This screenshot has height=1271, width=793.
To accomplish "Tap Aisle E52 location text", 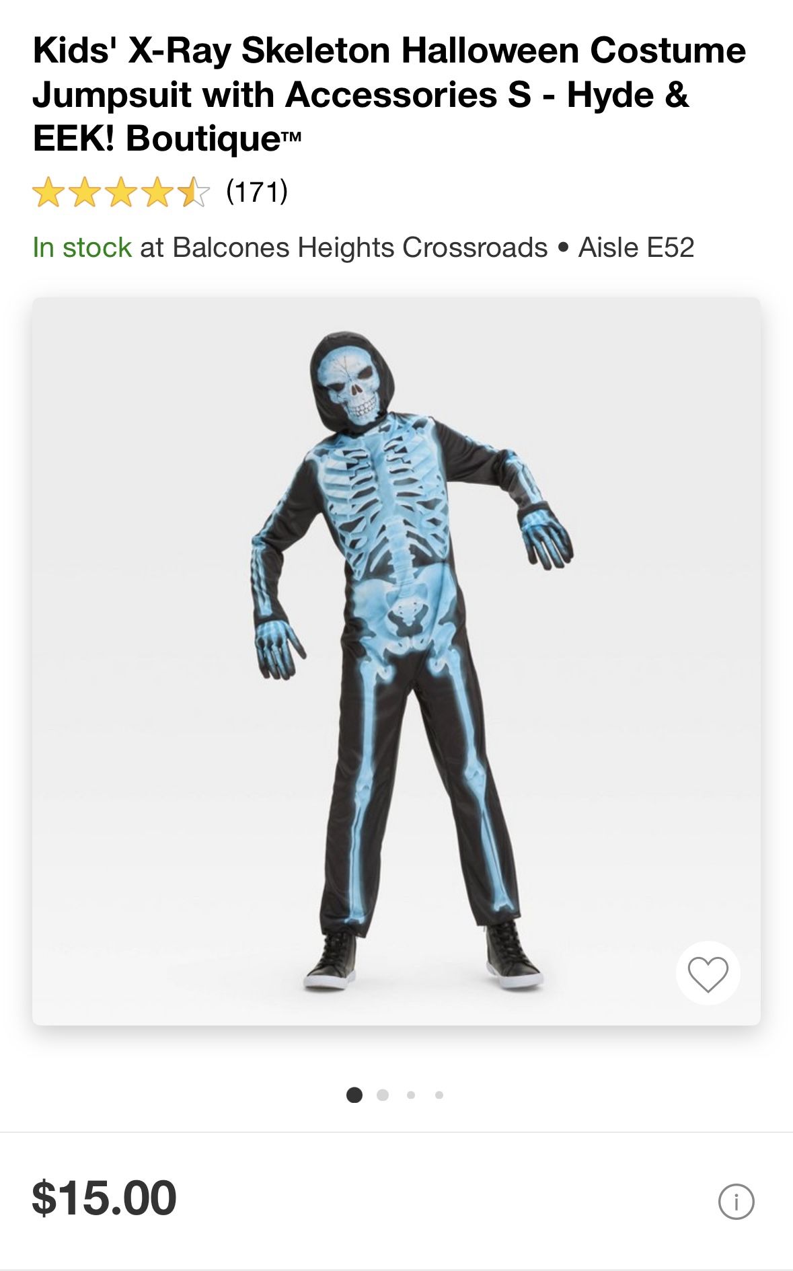I will (x=636, y=247).
